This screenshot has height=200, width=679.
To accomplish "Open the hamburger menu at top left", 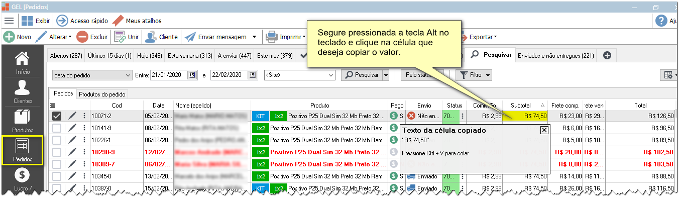I will (9, 21).
